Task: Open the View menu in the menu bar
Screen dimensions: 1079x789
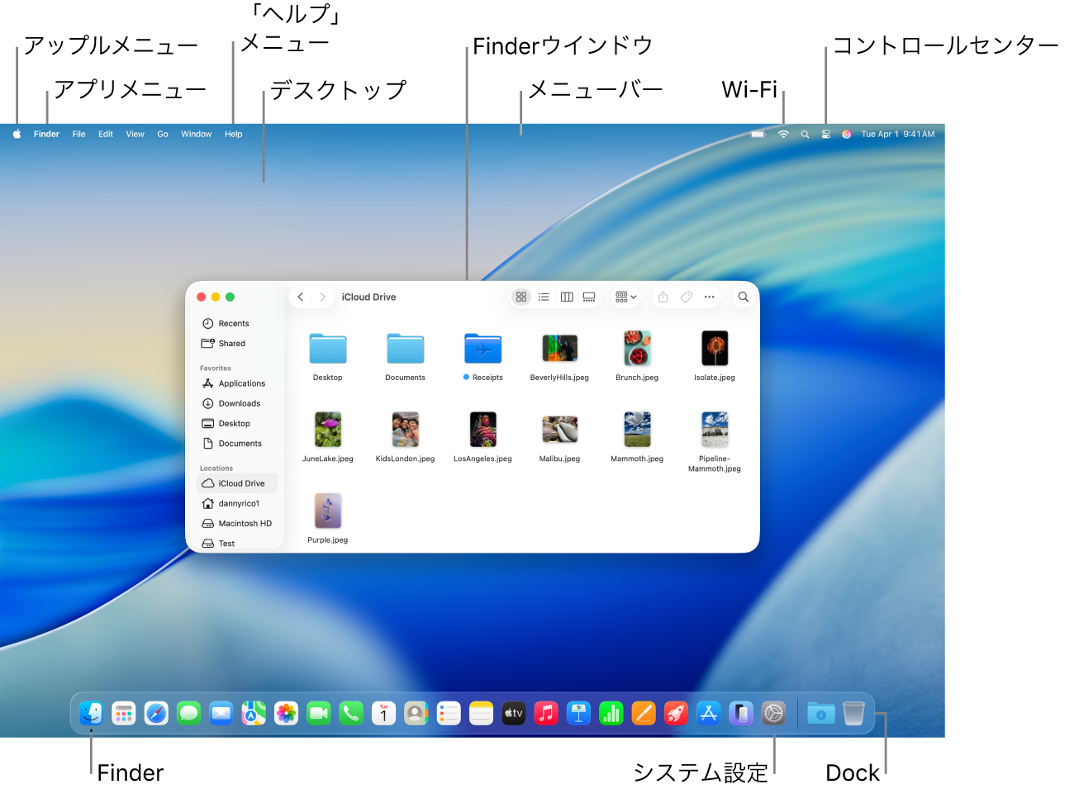Action: (x=135, y=133)
